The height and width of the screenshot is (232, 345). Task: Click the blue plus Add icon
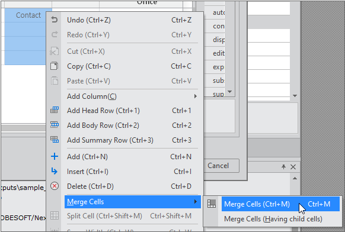pos(55,156)
